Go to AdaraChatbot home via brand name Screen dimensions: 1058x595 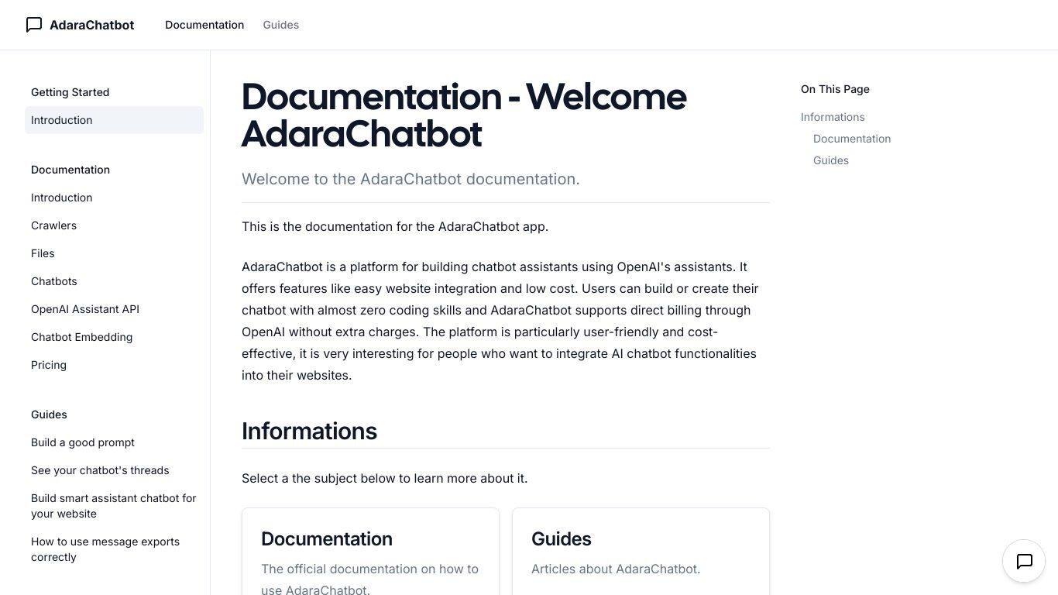[91, 25]
